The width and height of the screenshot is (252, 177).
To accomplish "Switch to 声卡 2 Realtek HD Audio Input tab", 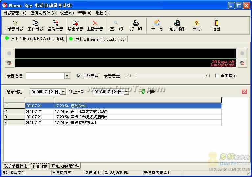I will pyautogui.click(x=98, y=39).
